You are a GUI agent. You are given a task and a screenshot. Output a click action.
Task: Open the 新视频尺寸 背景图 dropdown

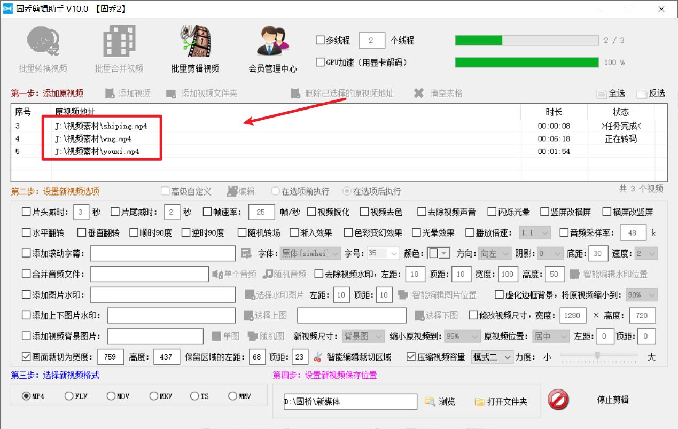pyautogui.click(x=362, y=336)
